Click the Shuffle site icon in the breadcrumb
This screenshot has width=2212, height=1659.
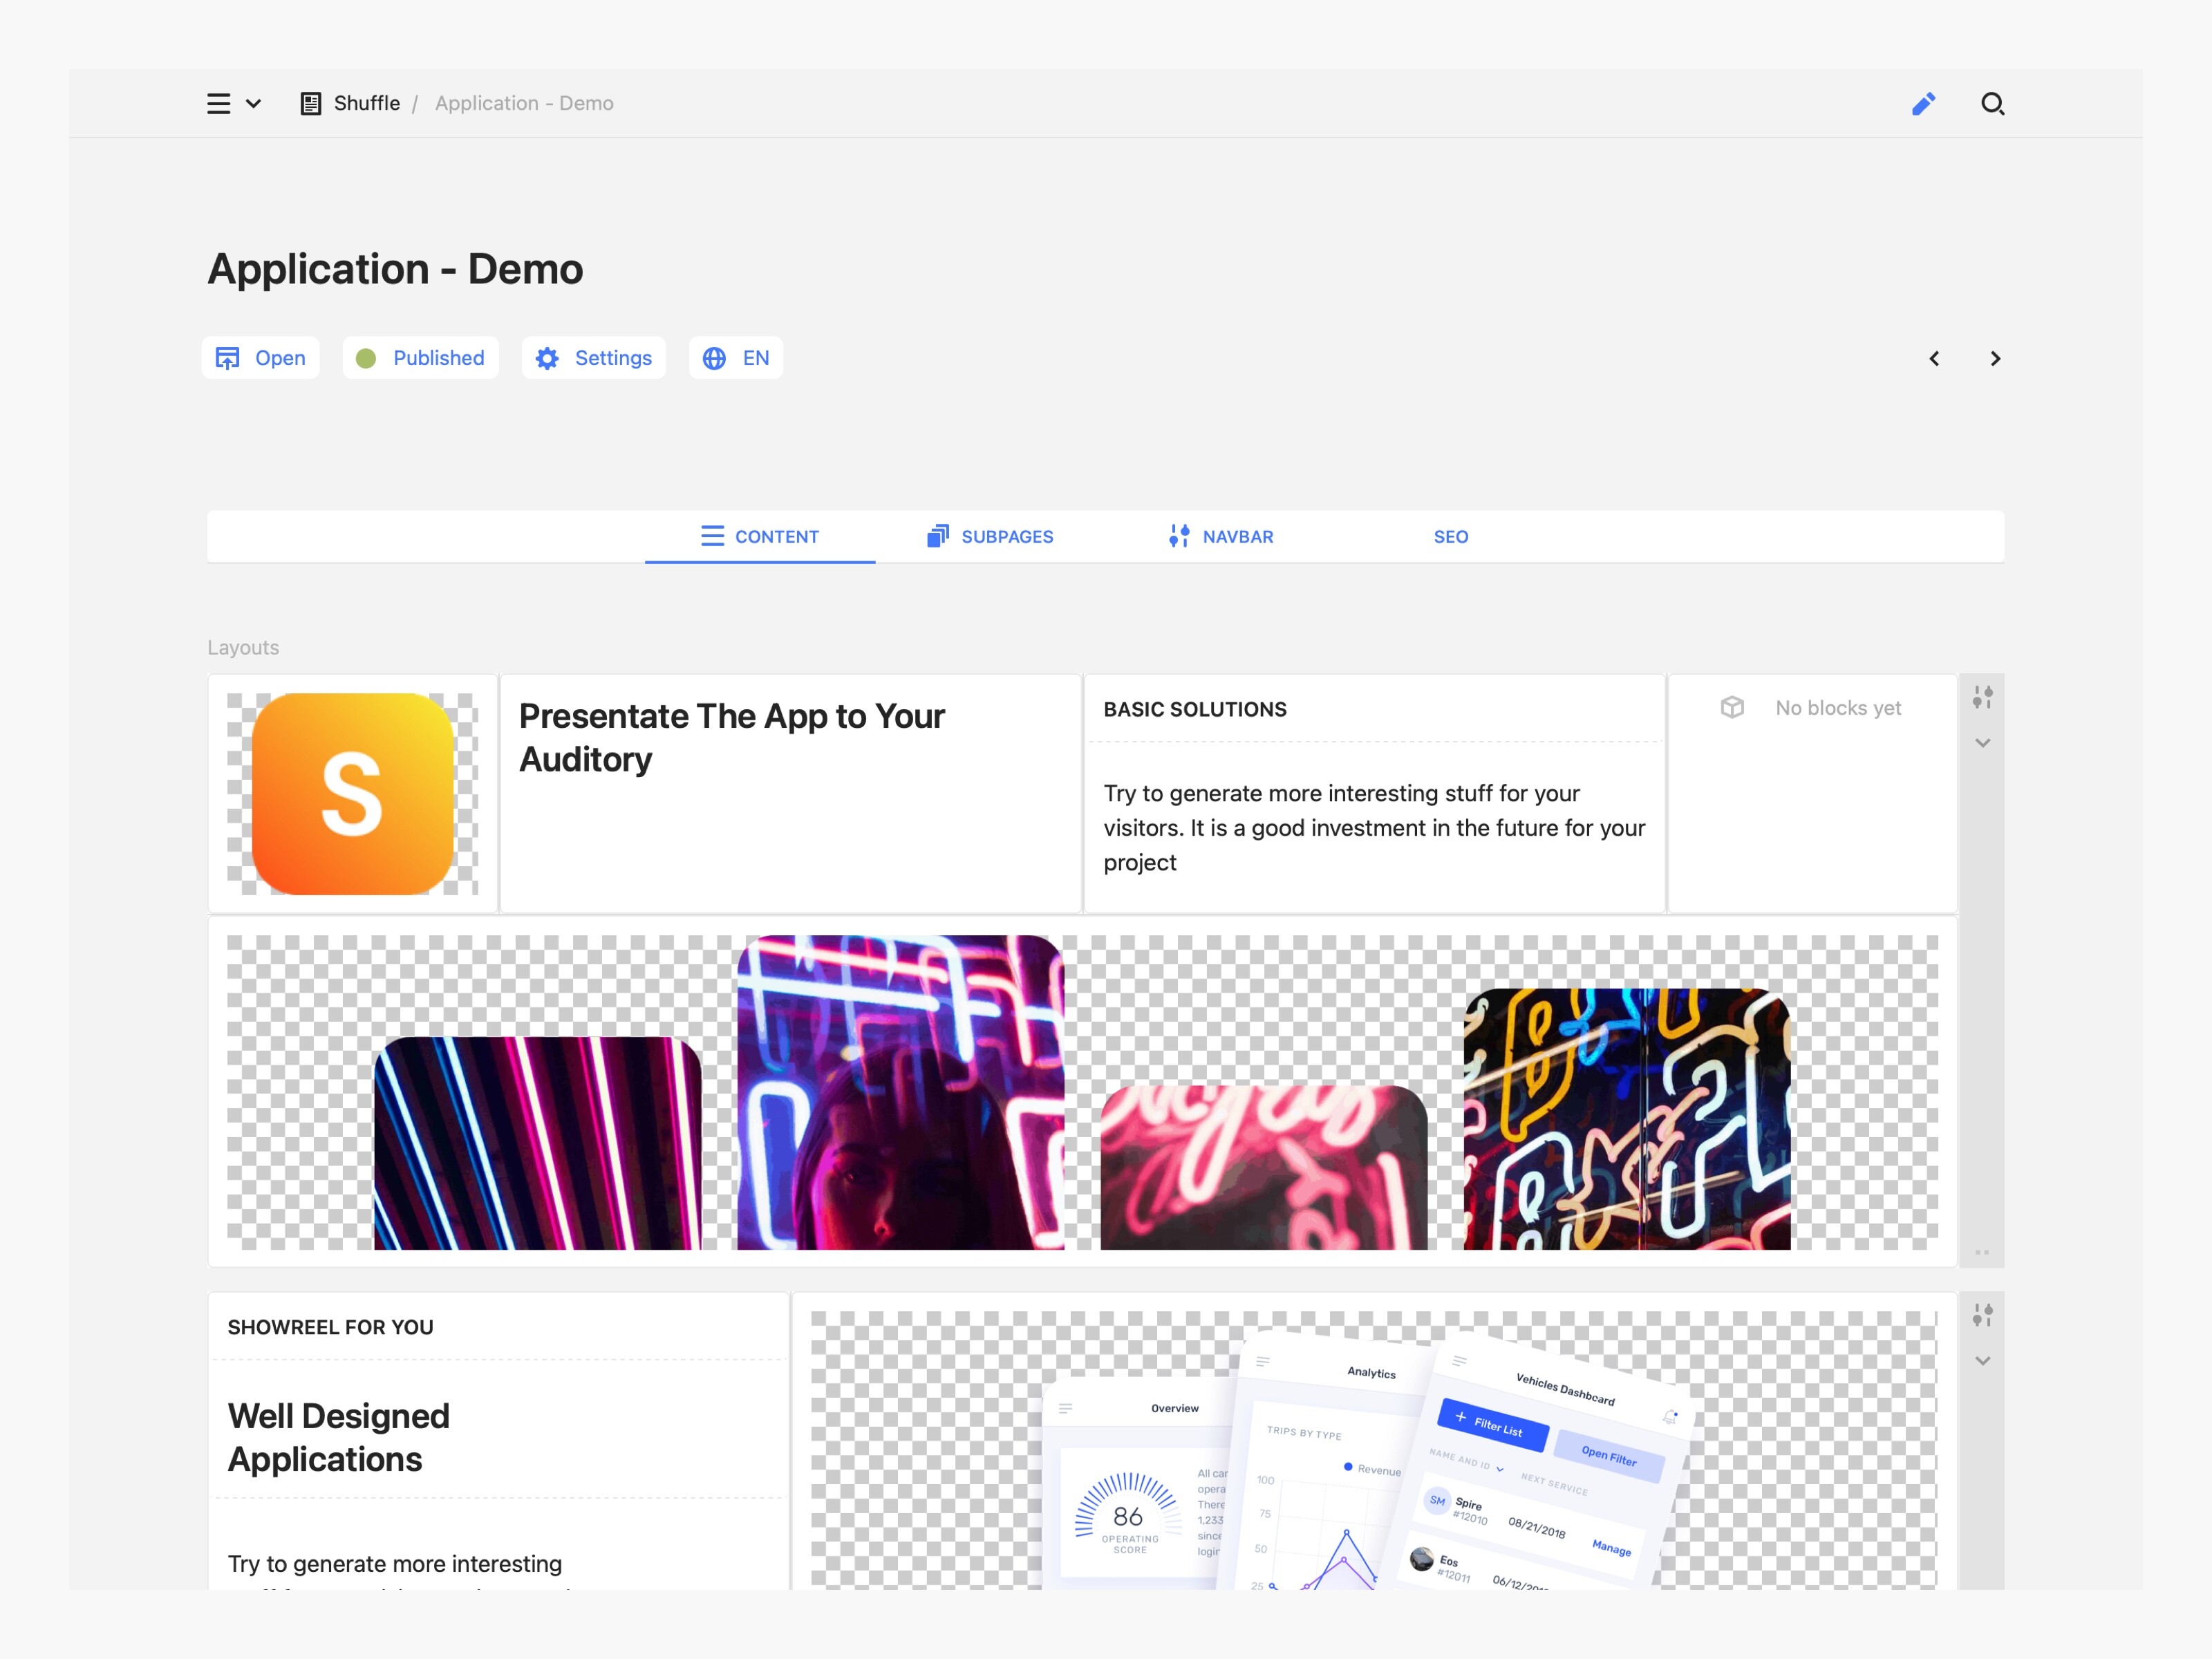coord(311,104)
